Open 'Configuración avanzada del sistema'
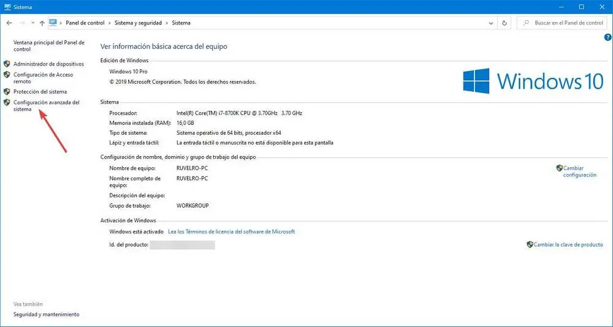 [x=46, y=106]
